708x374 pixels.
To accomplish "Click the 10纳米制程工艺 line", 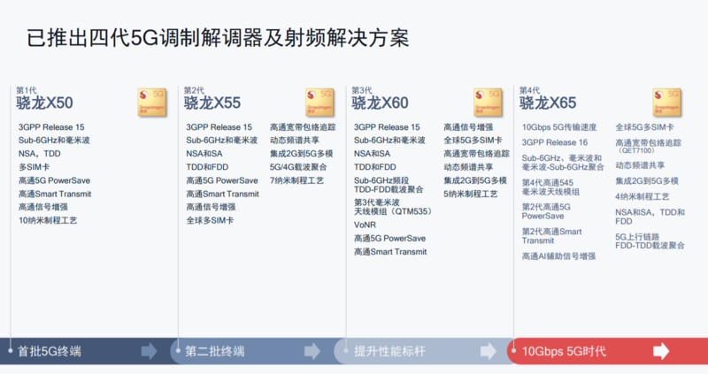I will (x=48, y=221).
